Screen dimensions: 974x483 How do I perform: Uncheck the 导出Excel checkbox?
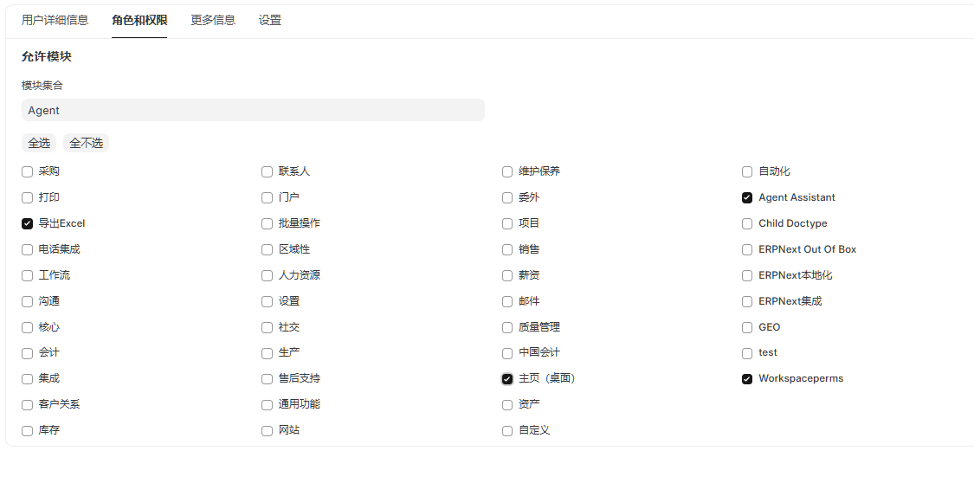28,223
